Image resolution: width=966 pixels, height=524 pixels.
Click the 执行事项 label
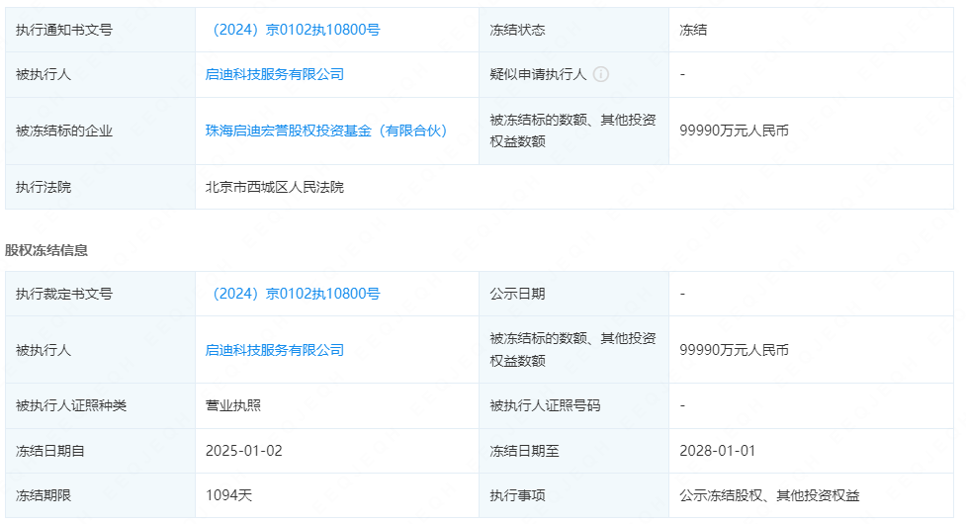click(x=517, y=495)
